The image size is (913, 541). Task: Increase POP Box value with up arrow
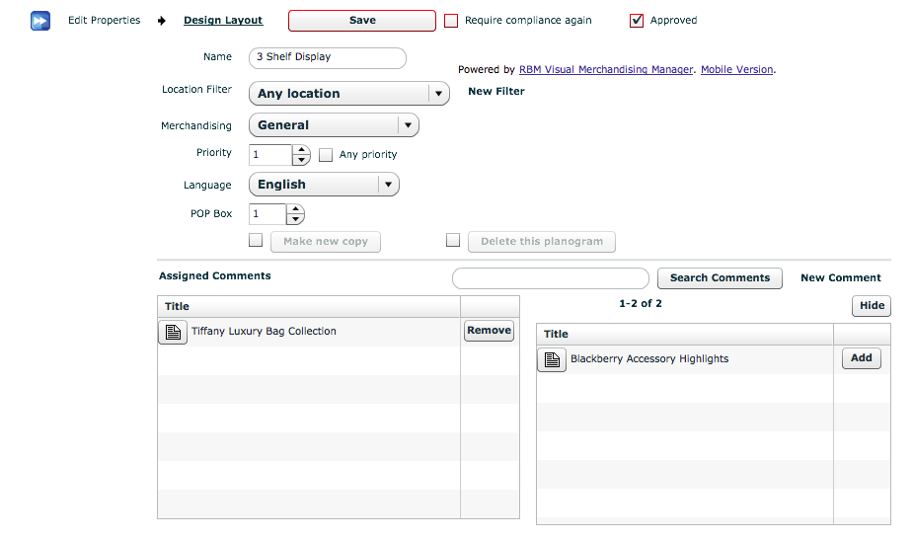[295, 209]
